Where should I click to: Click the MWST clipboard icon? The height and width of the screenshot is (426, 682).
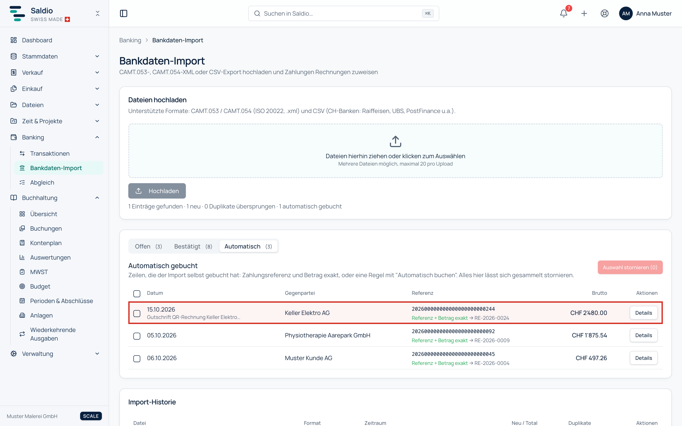click(22, 272)
